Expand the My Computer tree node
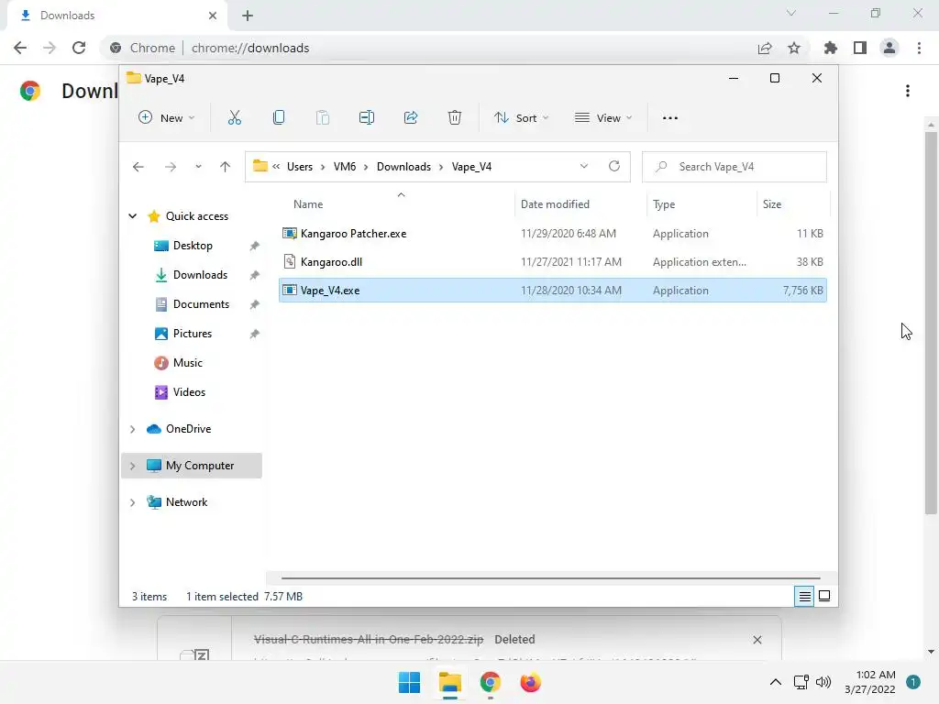This screenshot has width=939, height=704. [132, 466]
